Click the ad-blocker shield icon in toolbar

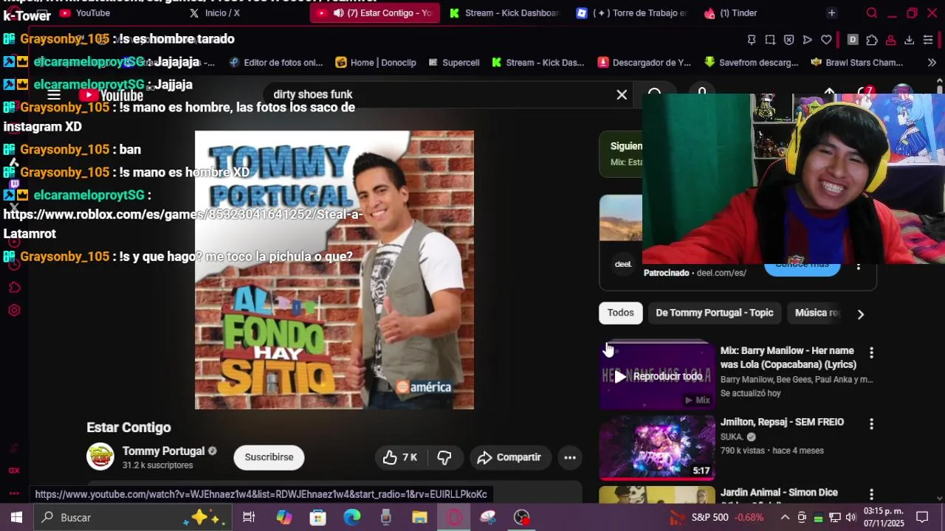(x=788, y=40)
